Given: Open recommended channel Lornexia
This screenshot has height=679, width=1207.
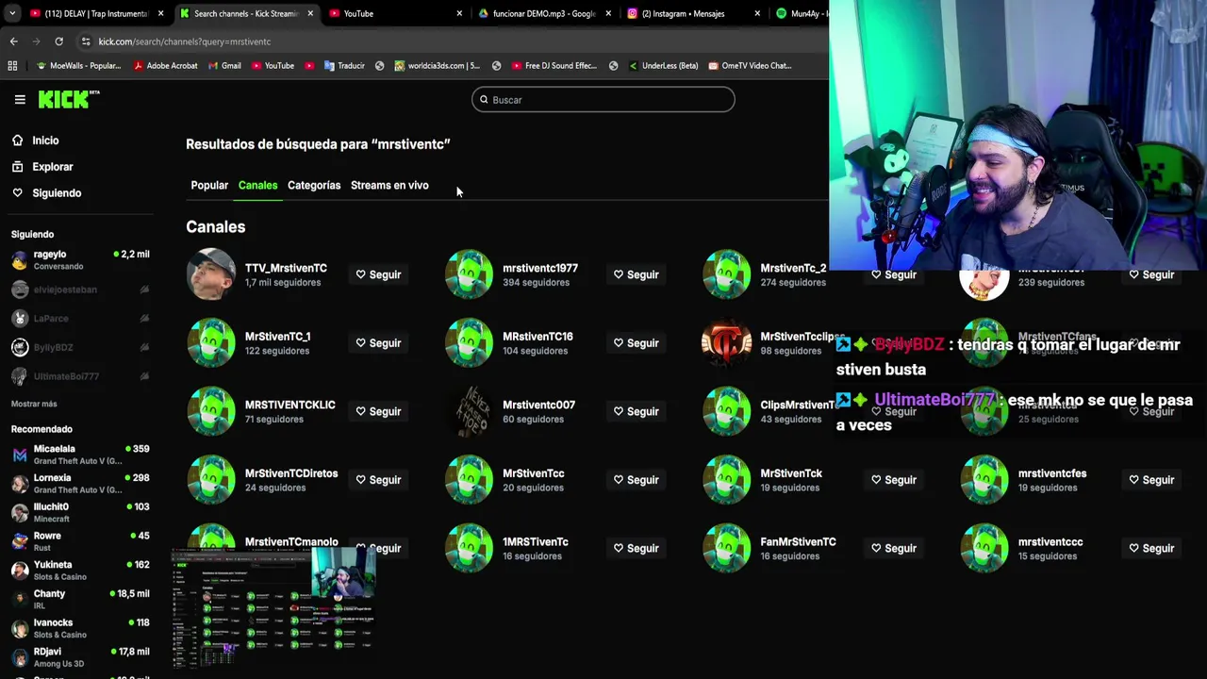Looking at the screenshot, I should click(x=80, y=484).
